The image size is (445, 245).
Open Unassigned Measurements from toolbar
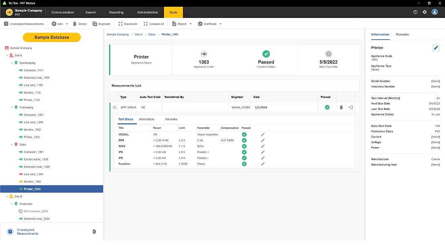point(24,24)
